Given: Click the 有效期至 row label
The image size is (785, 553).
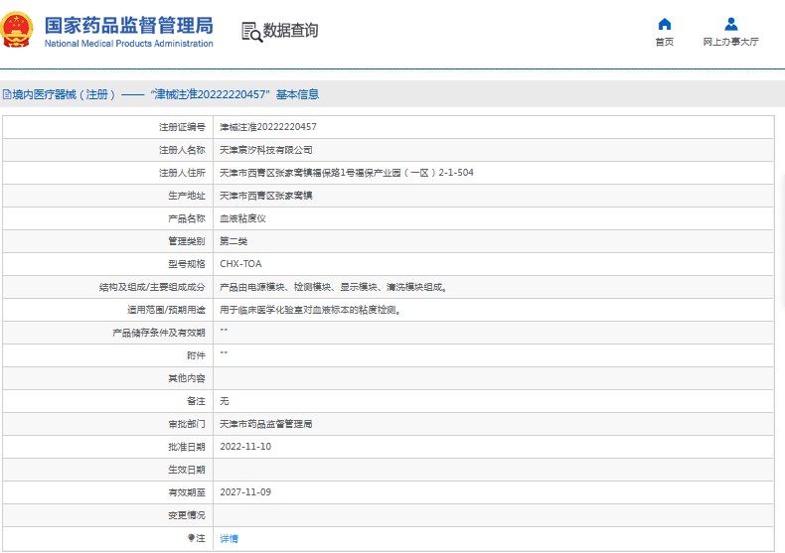Looking at the screenshot, I should 187,492.
